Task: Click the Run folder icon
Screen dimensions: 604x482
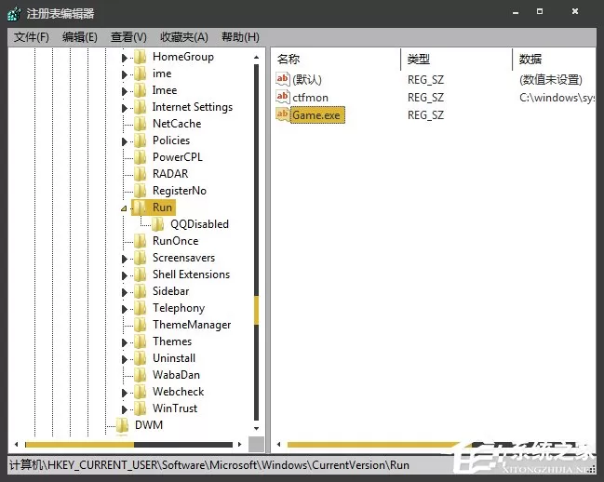Action: pos(141,208)
